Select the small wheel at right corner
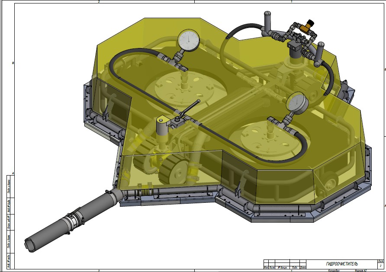 point(330,182)
